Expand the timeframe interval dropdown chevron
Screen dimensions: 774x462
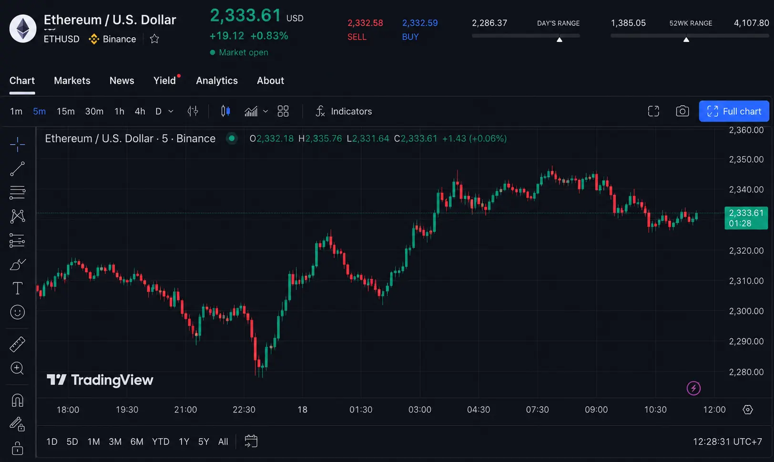(x=171, y=111)
